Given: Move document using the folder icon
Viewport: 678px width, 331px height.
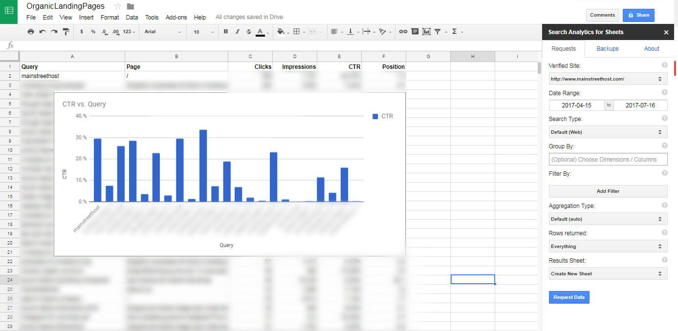Looking at the screenshot, I should click(131, 6).
